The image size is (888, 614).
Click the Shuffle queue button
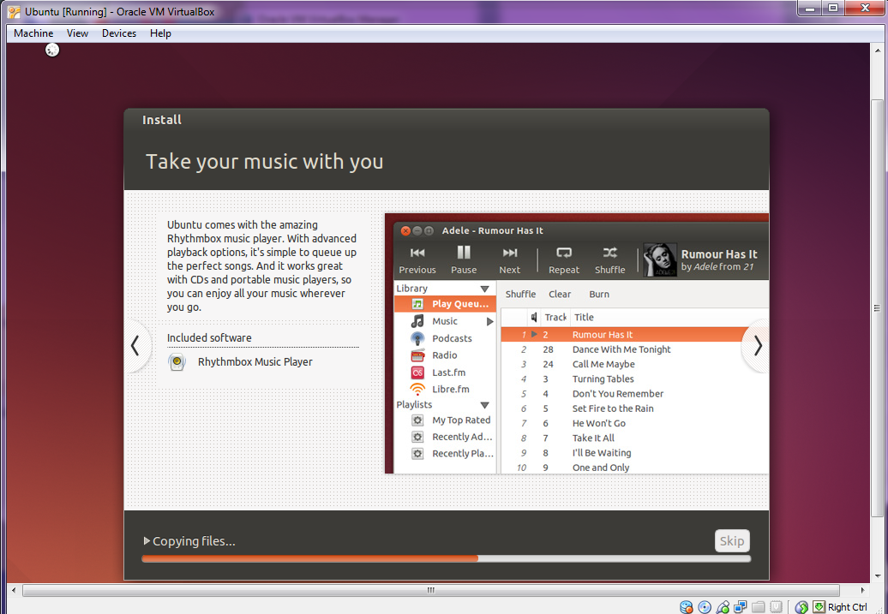tap(520, 295)
